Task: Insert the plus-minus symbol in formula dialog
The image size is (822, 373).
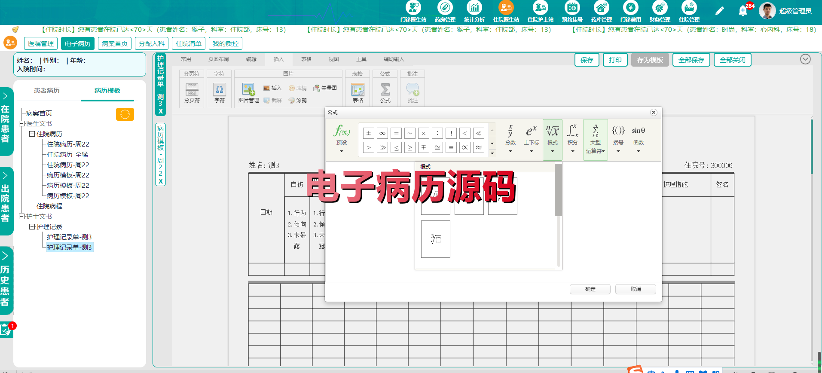Action: [x=369, y=133]
